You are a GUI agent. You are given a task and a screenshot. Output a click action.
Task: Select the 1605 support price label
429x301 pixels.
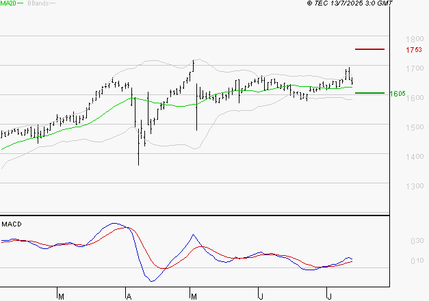pyautogui.click(x=398, y=94)
